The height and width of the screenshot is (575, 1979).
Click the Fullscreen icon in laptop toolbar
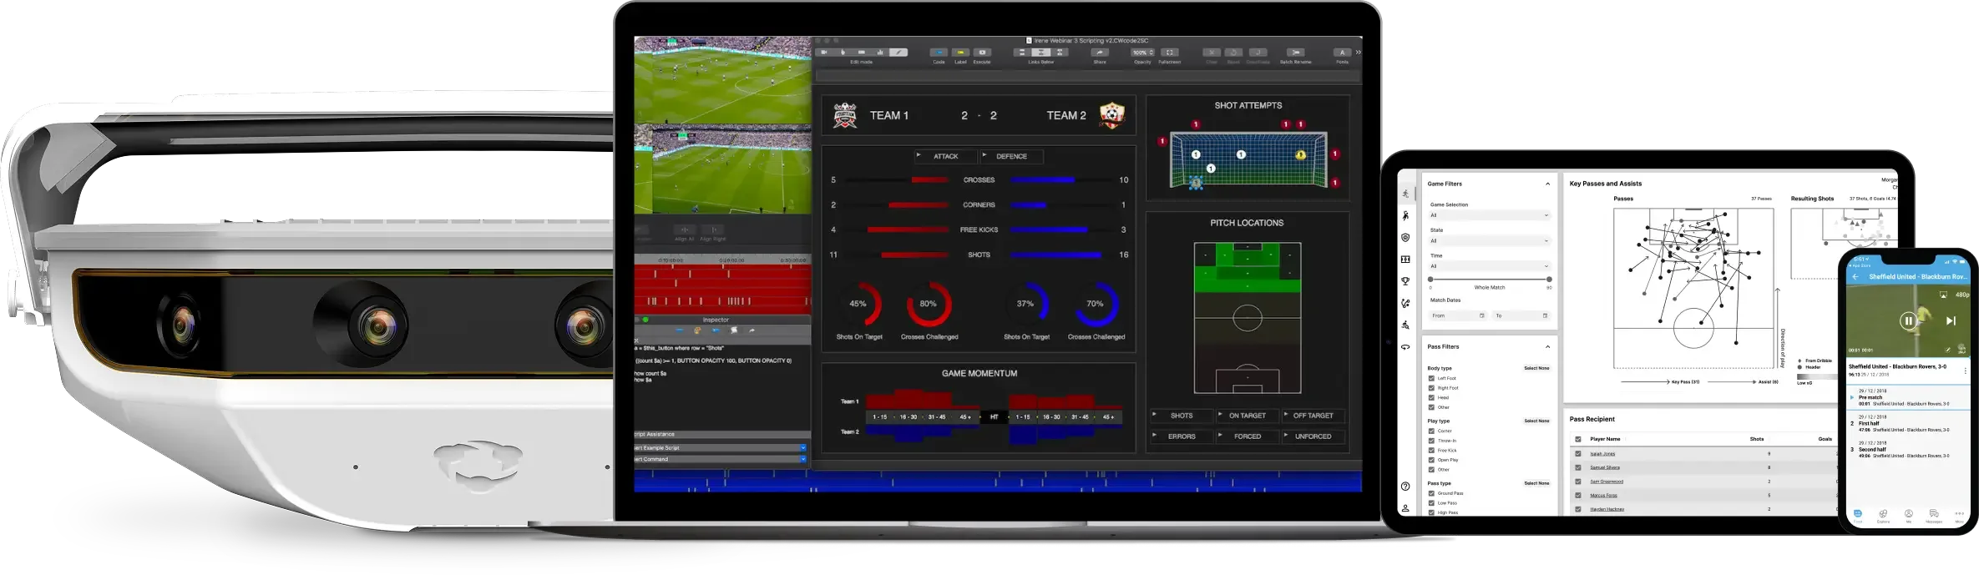[1169, 52]
